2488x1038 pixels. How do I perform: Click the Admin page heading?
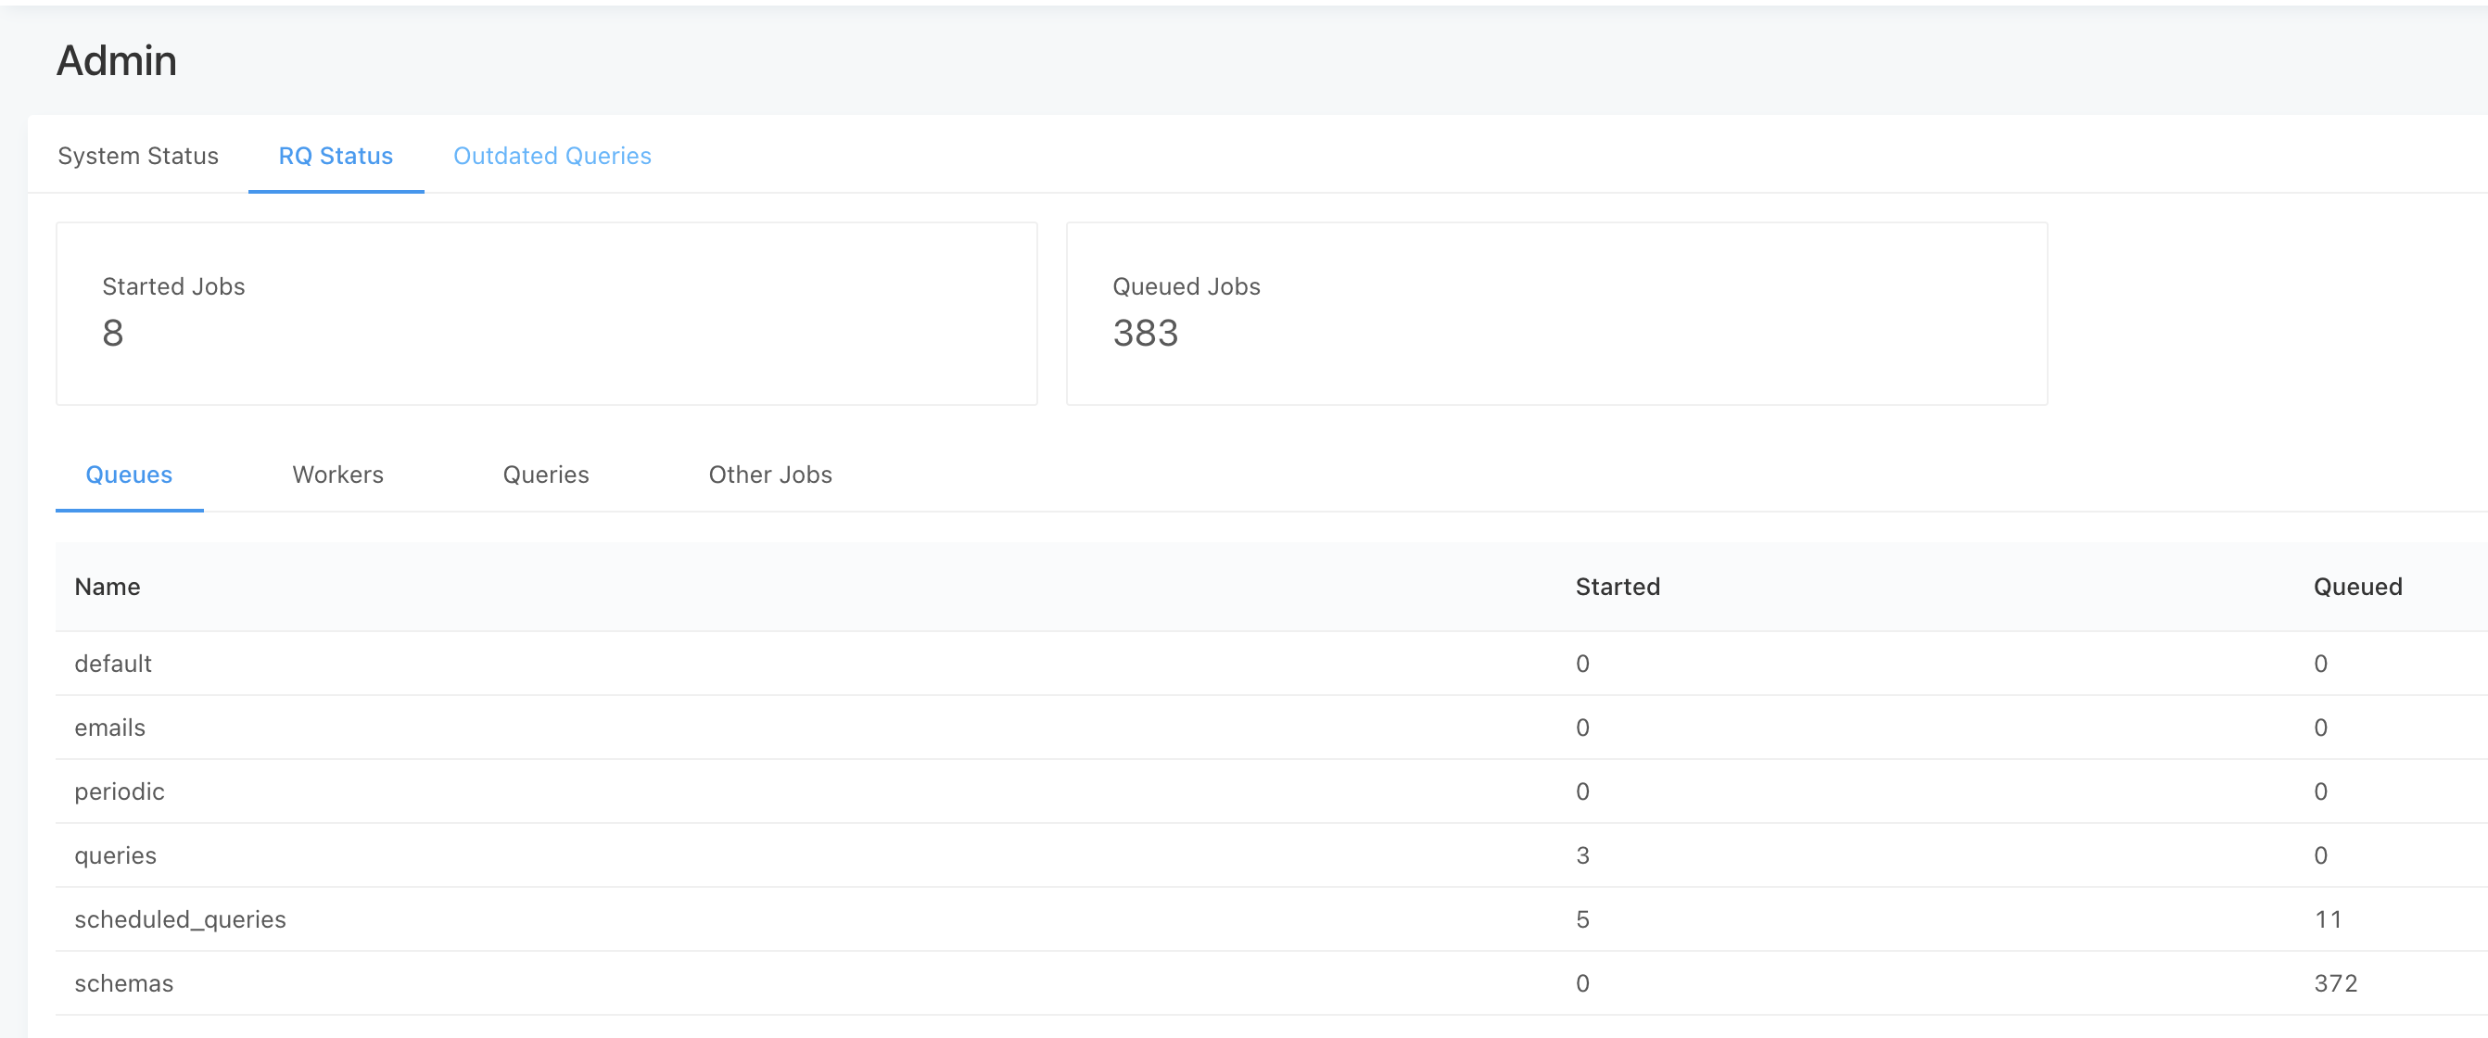[117, 61]
